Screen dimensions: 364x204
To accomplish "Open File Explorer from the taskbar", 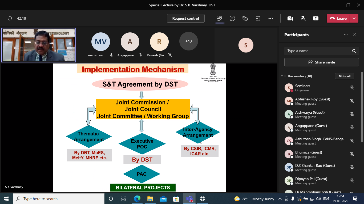I will click(x=150, y=199).
